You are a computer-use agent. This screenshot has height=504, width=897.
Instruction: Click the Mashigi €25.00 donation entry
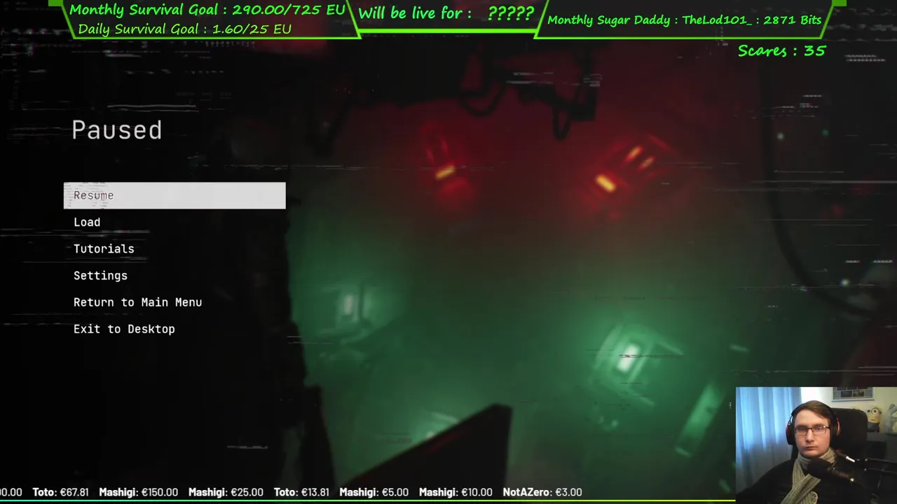226,492
